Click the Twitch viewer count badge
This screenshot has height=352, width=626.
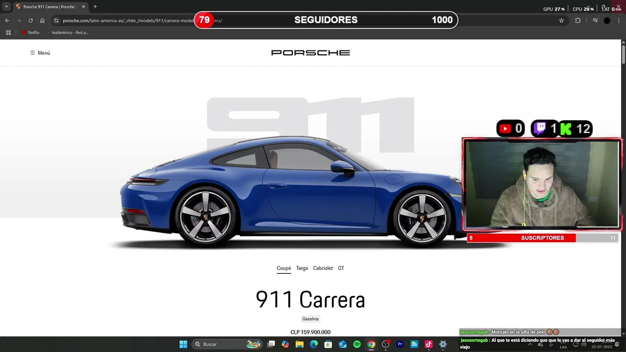[545, 129]
